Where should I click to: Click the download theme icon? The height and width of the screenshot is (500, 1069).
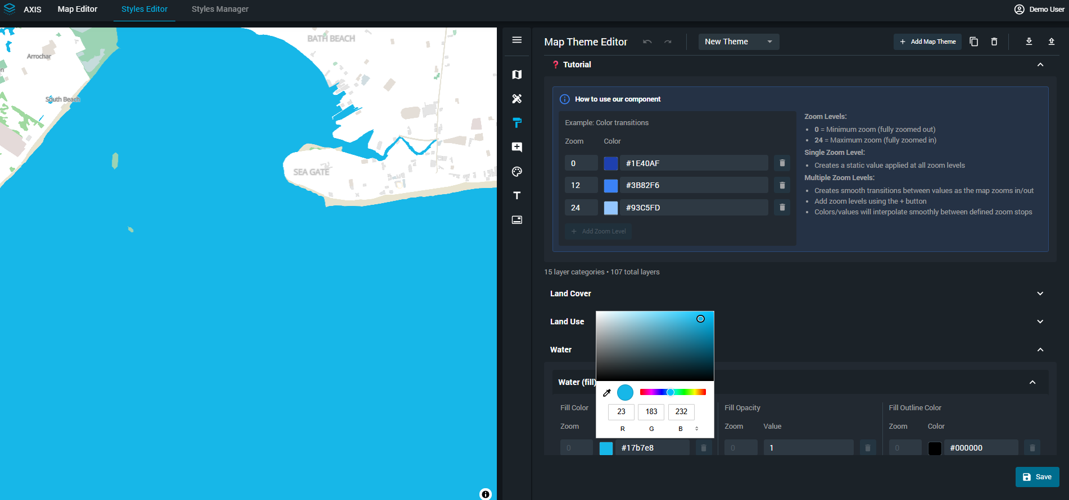tap(1029, 42)
